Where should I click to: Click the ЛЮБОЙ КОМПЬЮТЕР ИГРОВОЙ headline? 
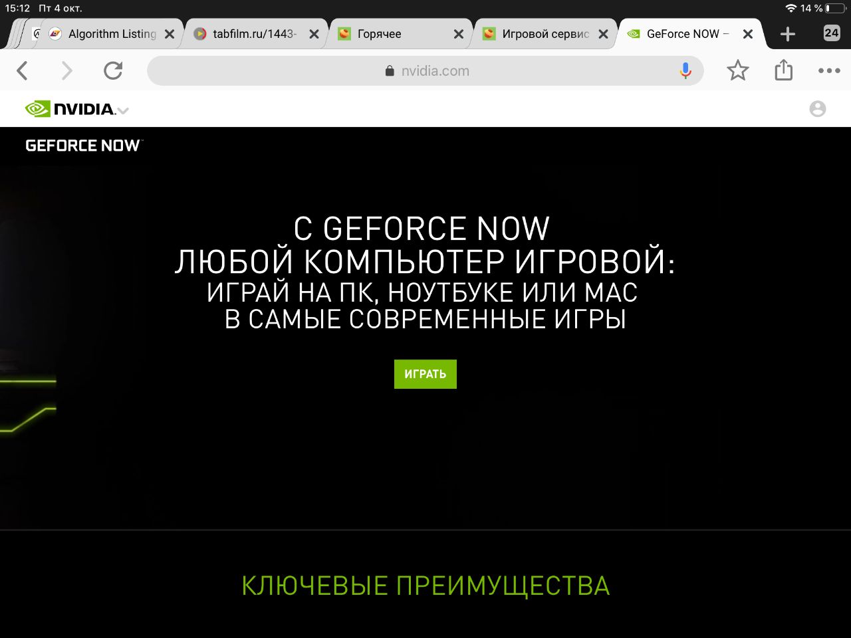[425, 261]
